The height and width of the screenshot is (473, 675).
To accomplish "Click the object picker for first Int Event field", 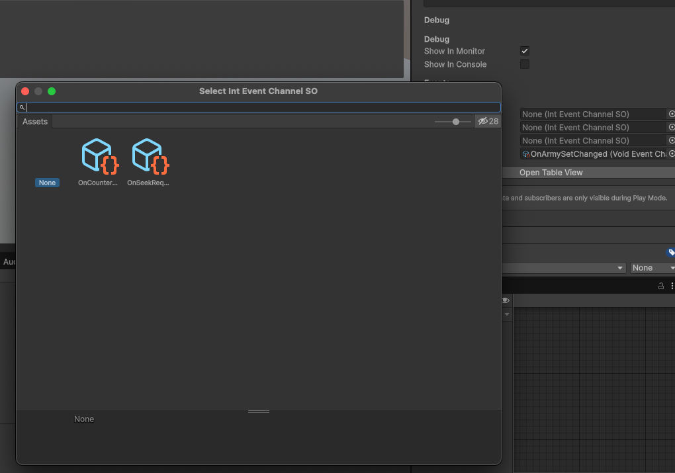I will click(671, 114).
